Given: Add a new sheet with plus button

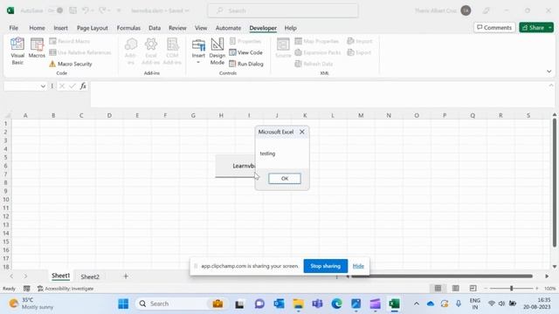Looking at the screenshot, I should coord(126,276).
